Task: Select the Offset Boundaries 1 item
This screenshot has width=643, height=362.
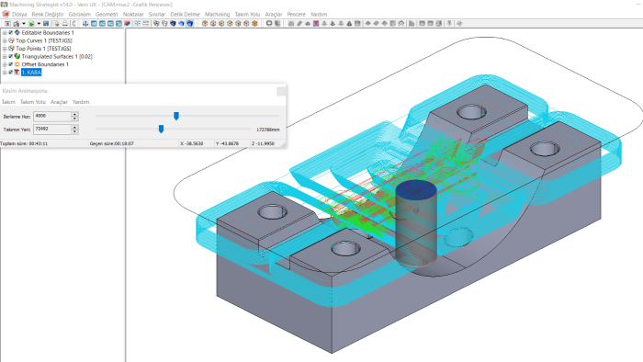Action: coord(45,64)
